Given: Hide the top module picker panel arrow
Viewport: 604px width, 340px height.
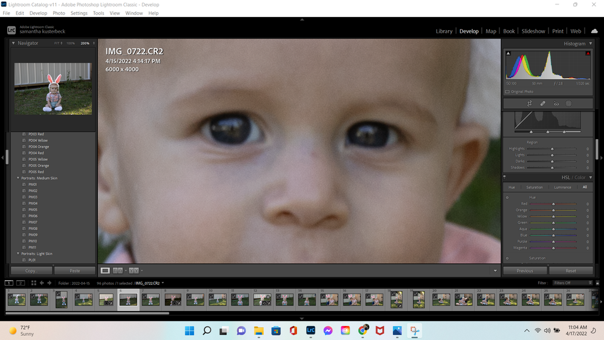Looking at the screenshot, I should 302,19.
